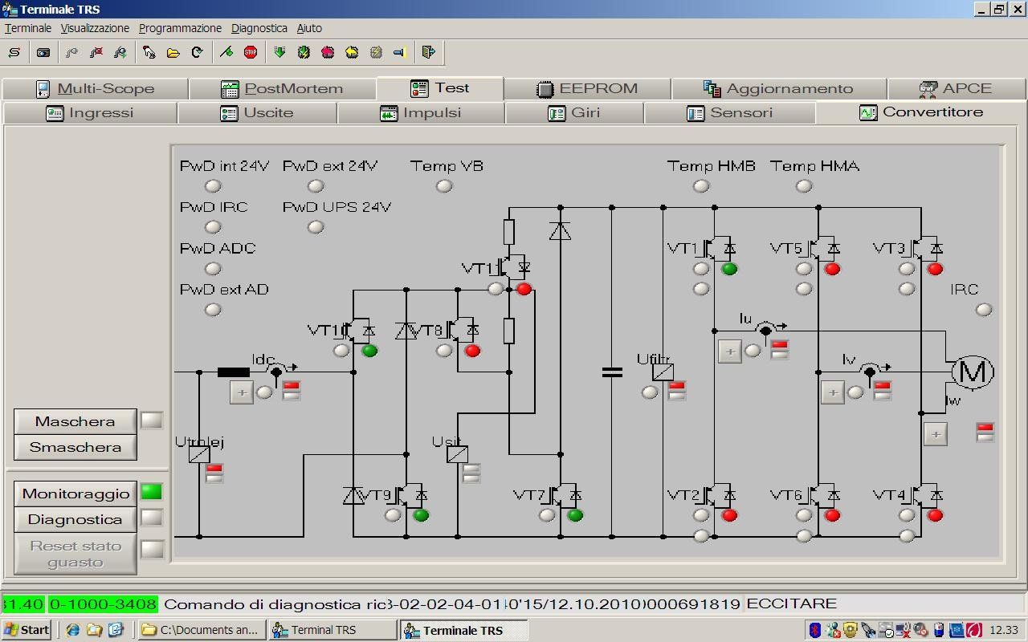
Task: Open the Diagnostica dropdown menu
Action: pyautogui.click(x=259, y=28)
